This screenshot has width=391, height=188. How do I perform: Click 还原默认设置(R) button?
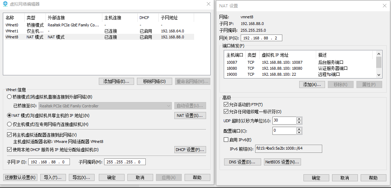[x=20, y=177]
